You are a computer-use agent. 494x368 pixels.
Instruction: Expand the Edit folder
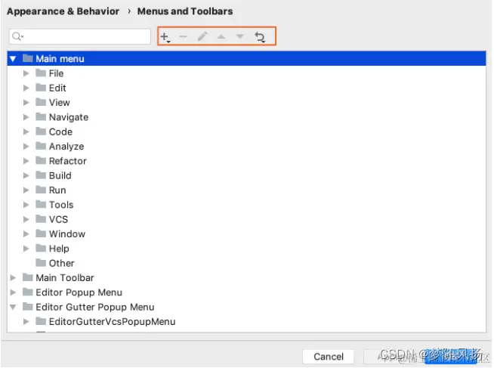coord(26,88)
